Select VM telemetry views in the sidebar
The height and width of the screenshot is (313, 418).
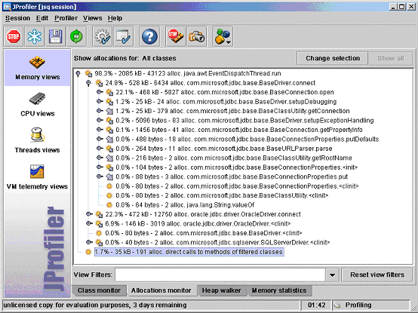click(x=37, y=177)
